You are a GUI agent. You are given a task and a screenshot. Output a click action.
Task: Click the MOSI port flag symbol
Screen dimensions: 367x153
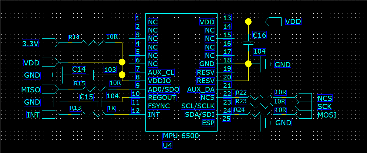[304, 115]
